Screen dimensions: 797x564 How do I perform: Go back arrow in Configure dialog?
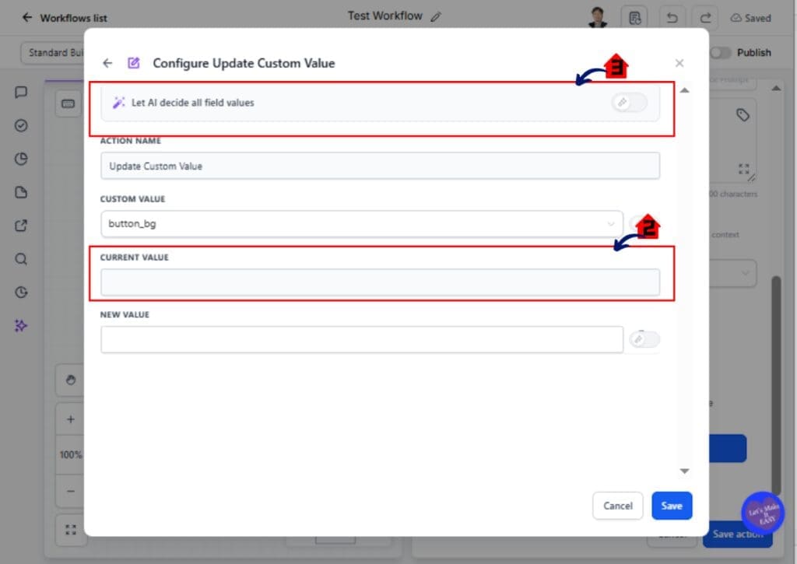coord(107,63)
